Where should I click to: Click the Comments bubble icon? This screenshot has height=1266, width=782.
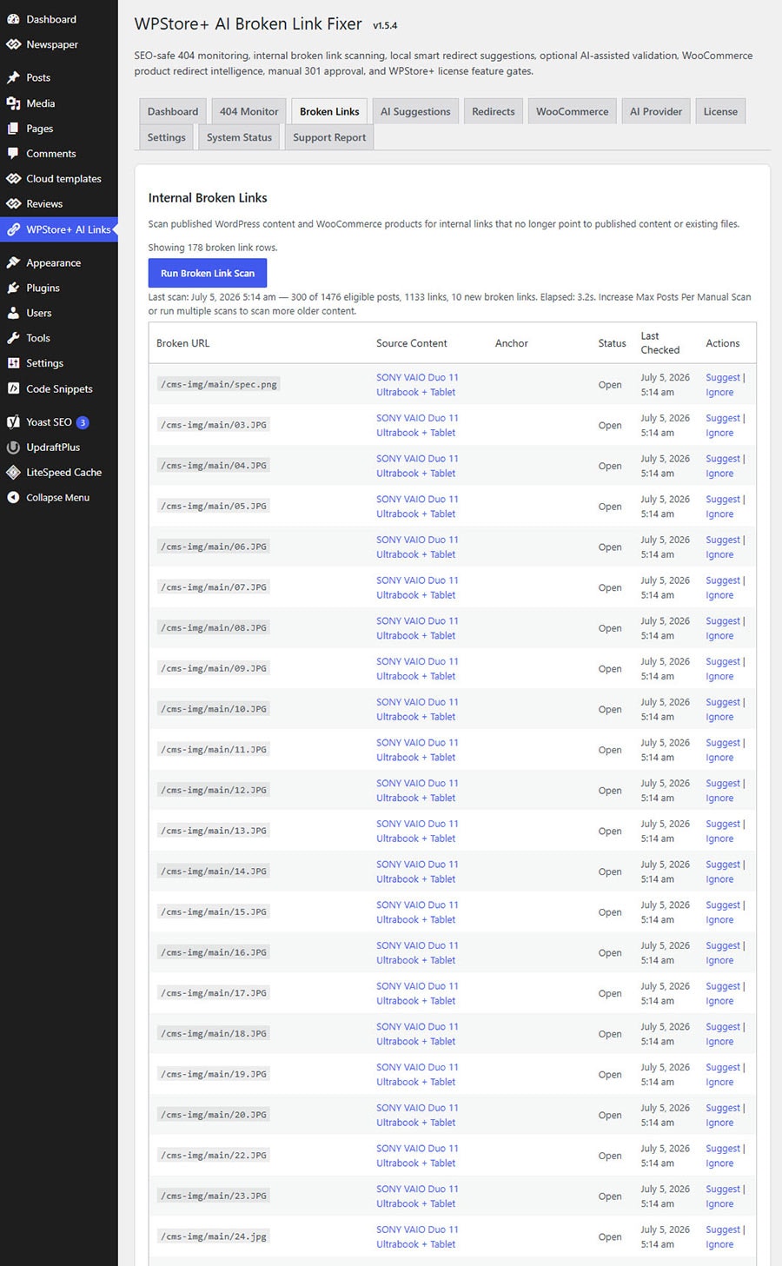13,153
